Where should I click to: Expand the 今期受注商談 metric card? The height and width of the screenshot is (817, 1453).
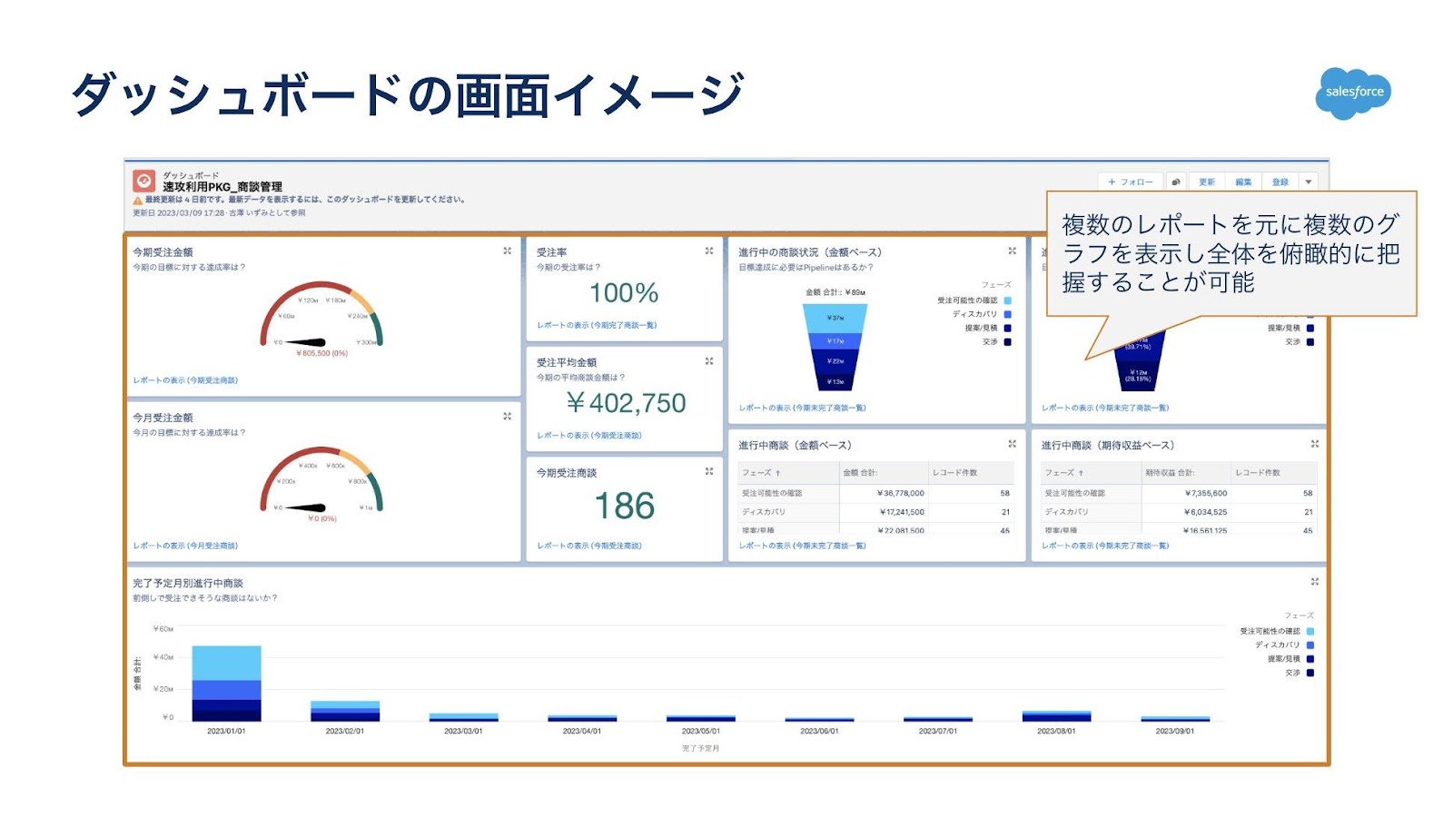point(709,471)
